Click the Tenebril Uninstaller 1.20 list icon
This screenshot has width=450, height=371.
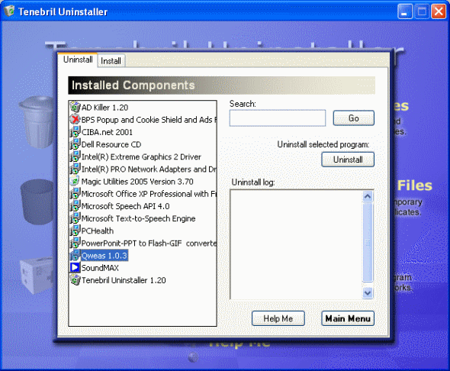click(x=75, y=280)
